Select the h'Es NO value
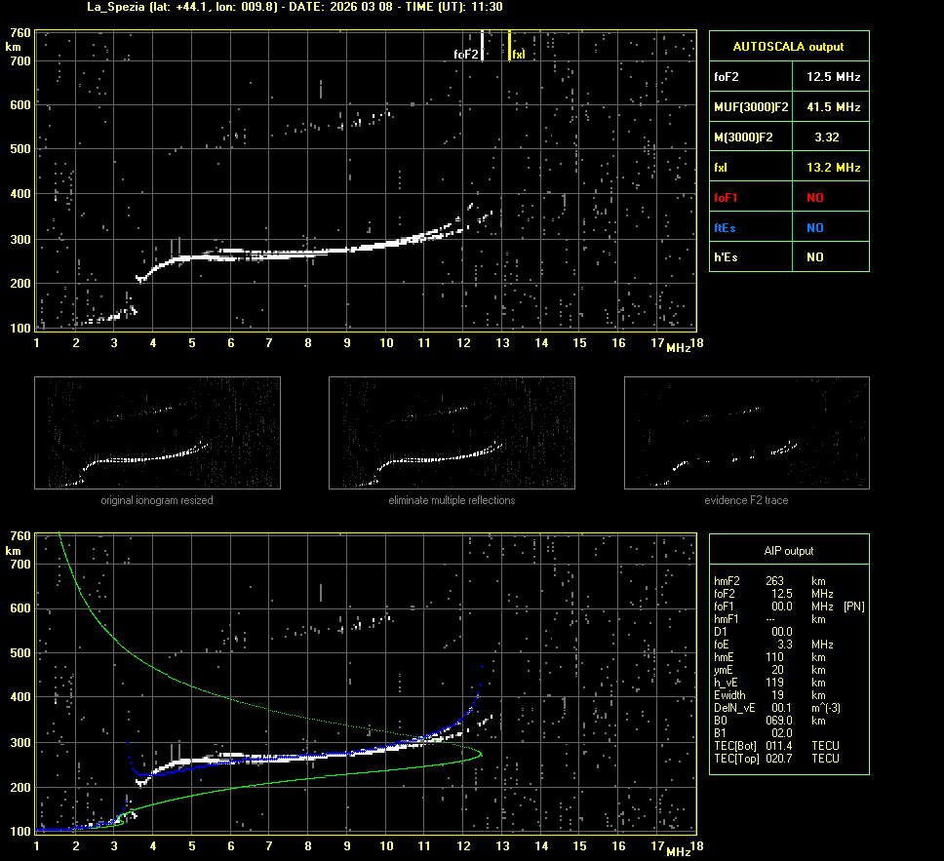Image resolution: width=944 pixels, height=861 pixels. pos(814,257)
